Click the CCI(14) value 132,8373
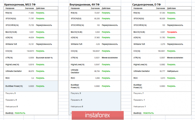The width and height of the screenshot is (195, 120). 30,51
